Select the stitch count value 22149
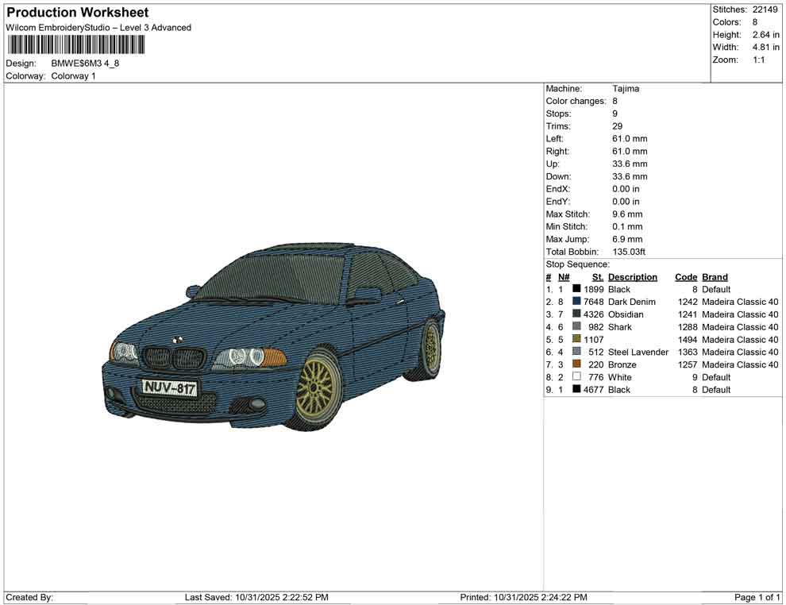This screenshot has height=605, width=786. tap(765, 10)
